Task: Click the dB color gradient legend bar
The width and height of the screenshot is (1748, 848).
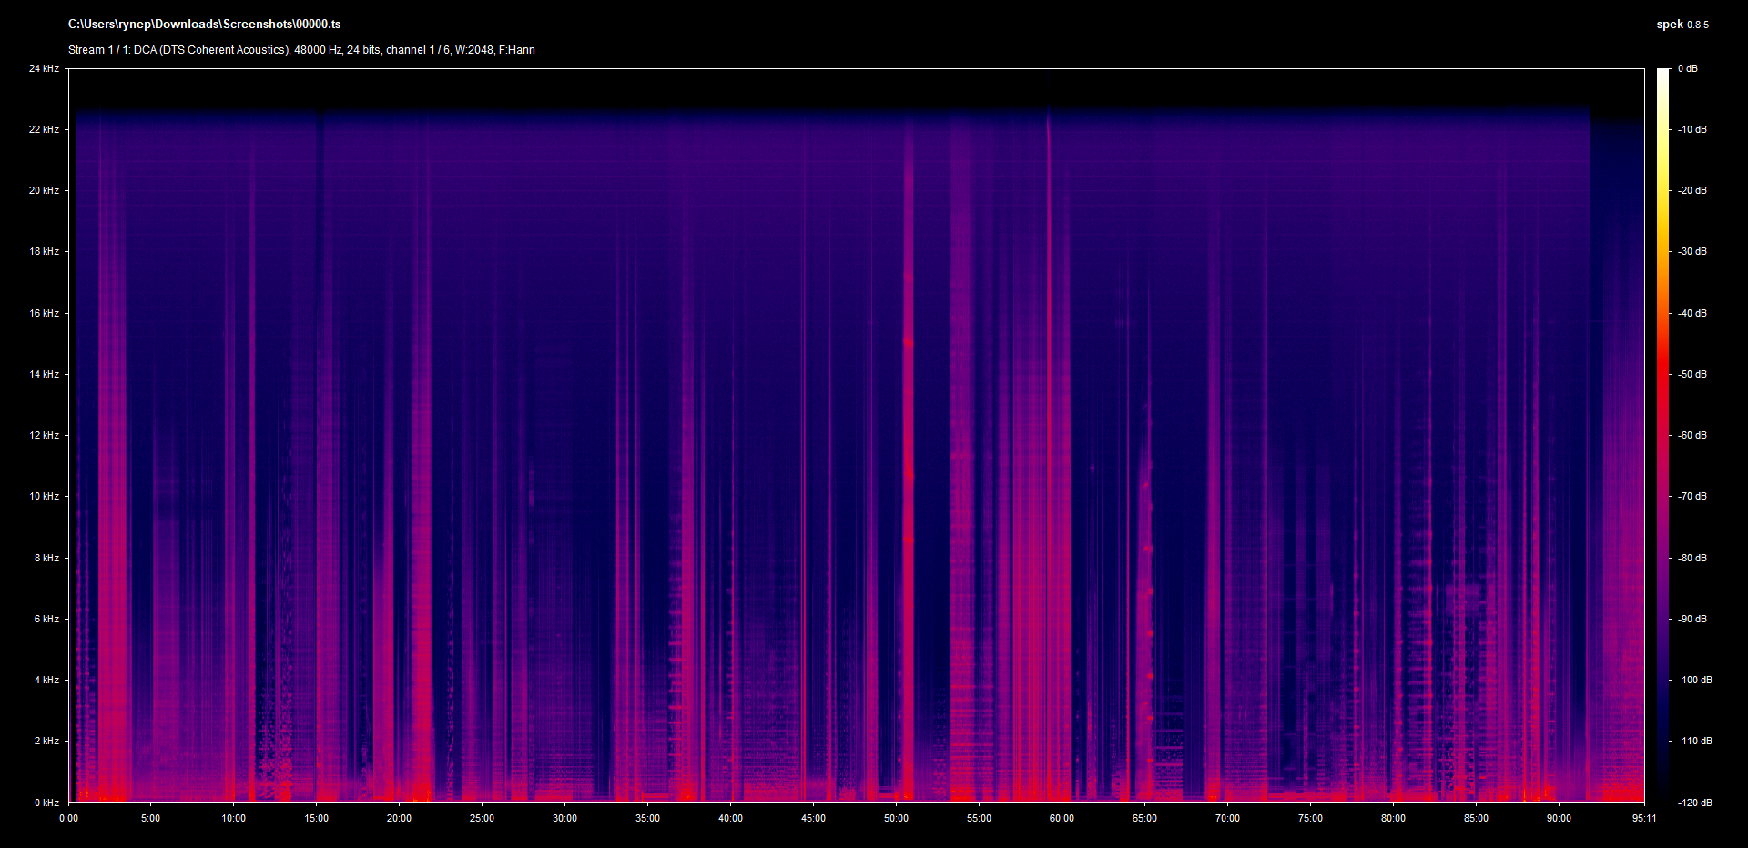Action: click(x=1663, y=435)
